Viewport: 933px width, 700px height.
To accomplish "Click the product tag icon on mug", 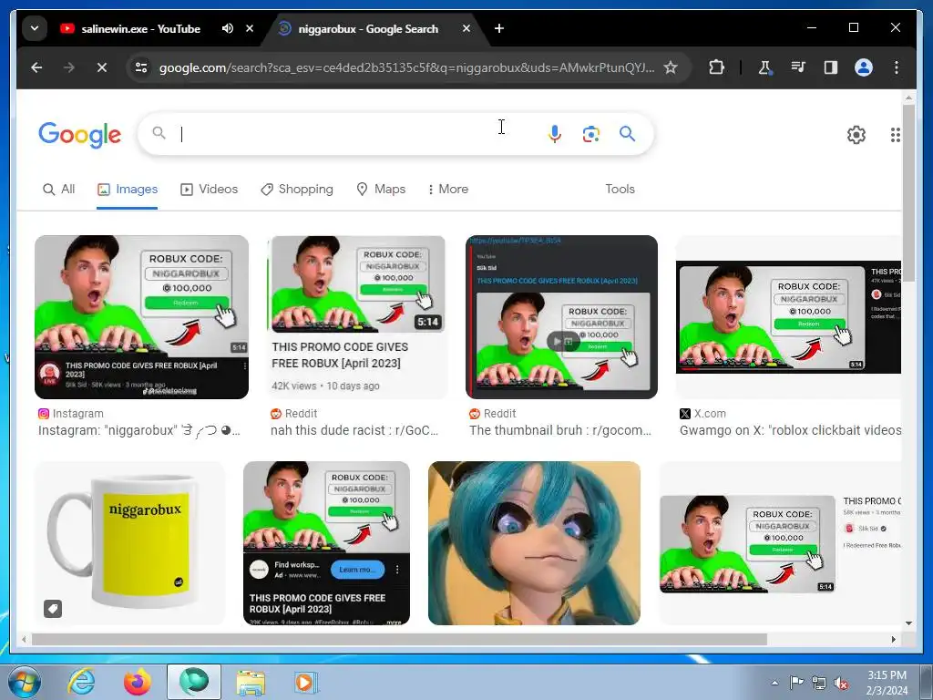I will (x=53, y=608).
